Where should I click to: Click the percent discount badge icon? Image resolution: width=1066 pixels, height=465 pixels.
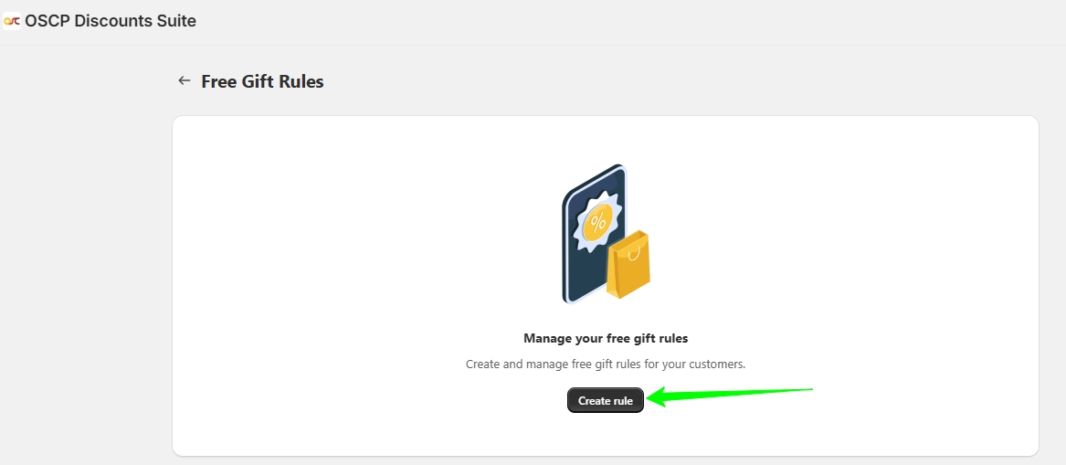(x=598, y=222)
